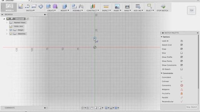Collapse the root (Unsaved) component node

click(x=4, y=19)
